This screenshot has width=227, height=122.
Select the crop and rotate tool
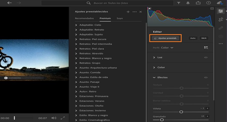[x=221, y=19]
